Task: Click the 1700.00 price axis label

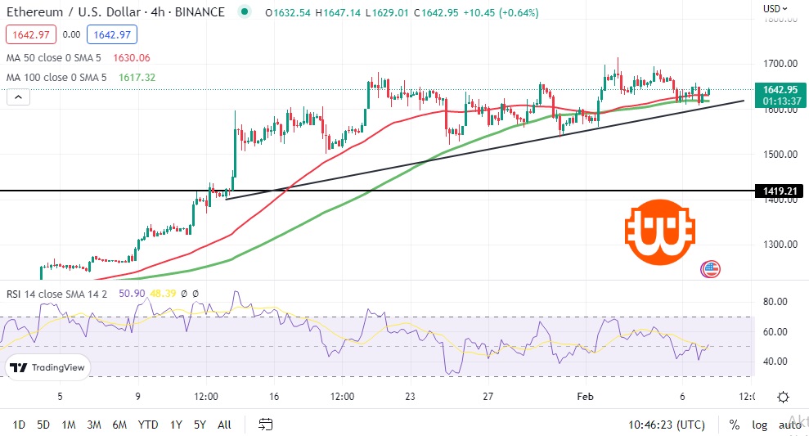Action: [780, 64]
